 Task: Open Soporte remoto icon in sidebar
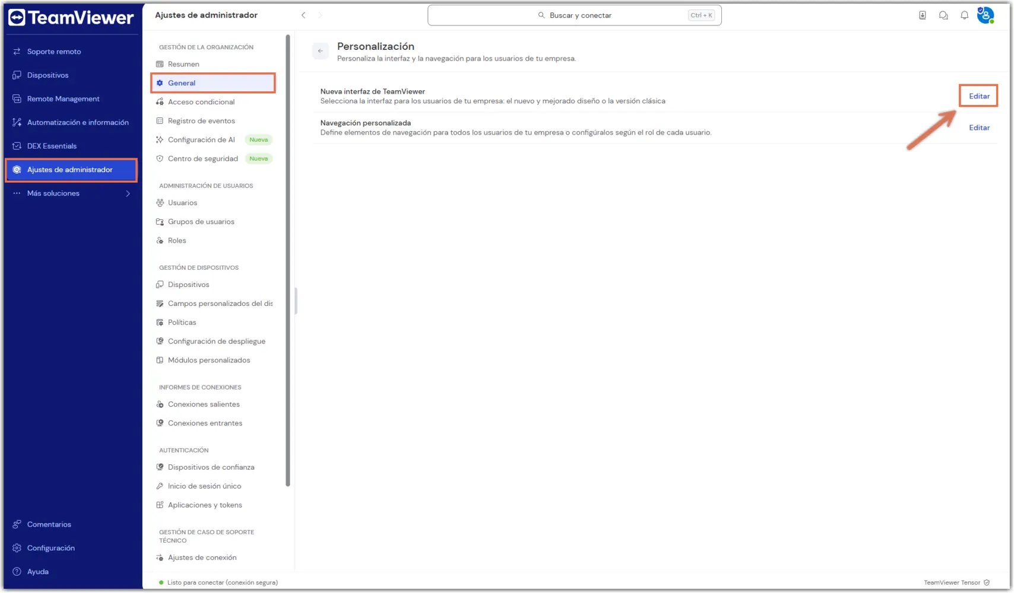click(x=17, y=52)
